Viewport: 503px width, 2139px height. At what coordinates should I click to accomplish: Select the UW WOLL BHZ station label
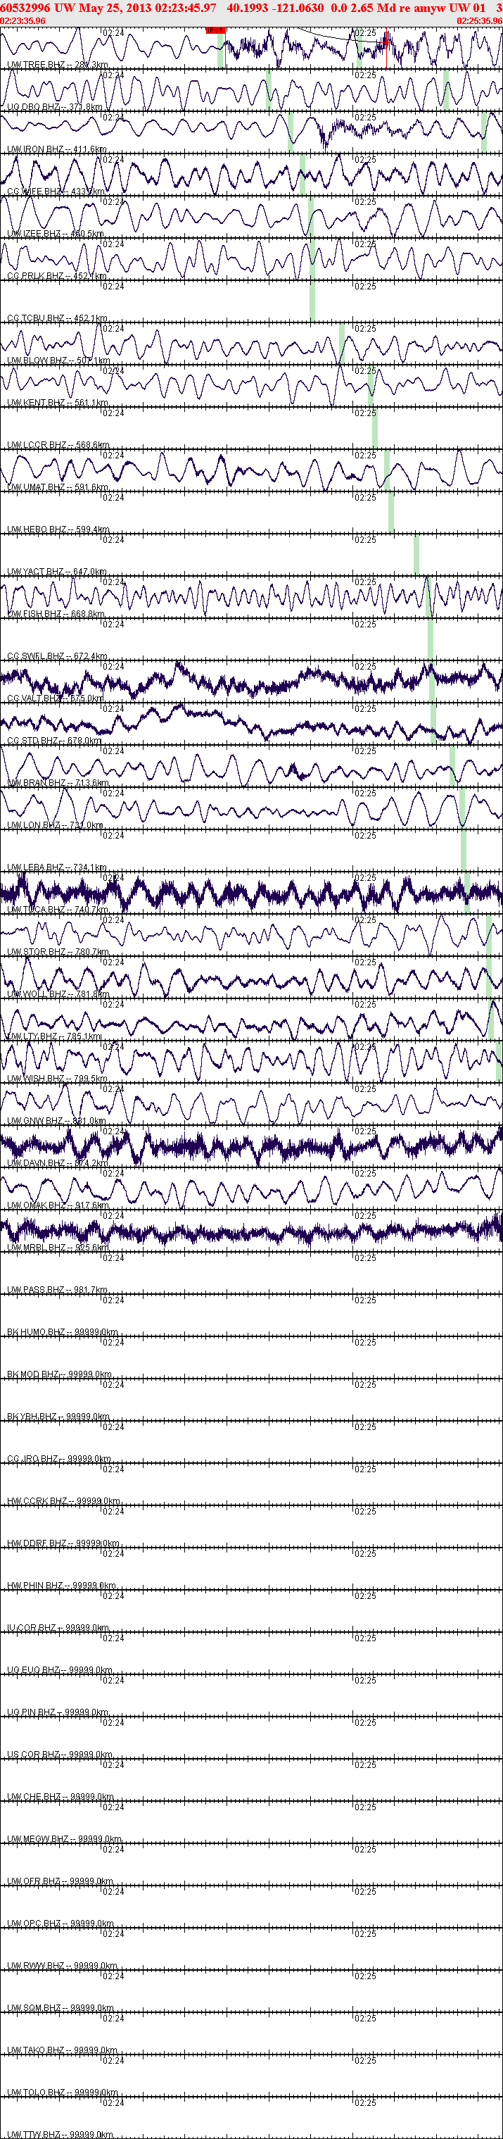coord(59,995)
